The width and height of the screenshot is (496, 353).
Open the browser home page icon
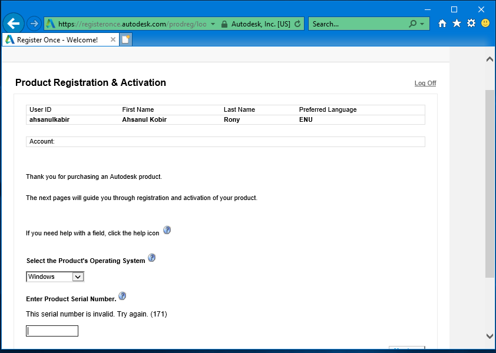[x=442, y=23]
